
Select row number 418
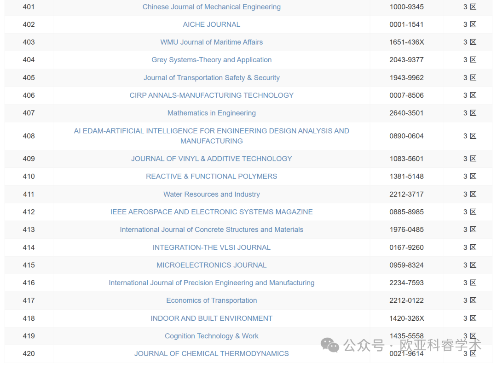[29, 318]
